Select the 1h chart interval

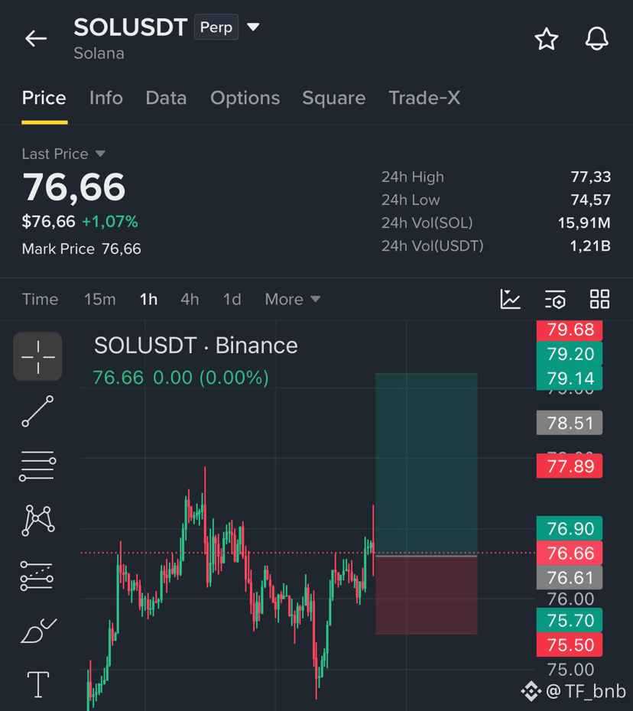point(148,299)
